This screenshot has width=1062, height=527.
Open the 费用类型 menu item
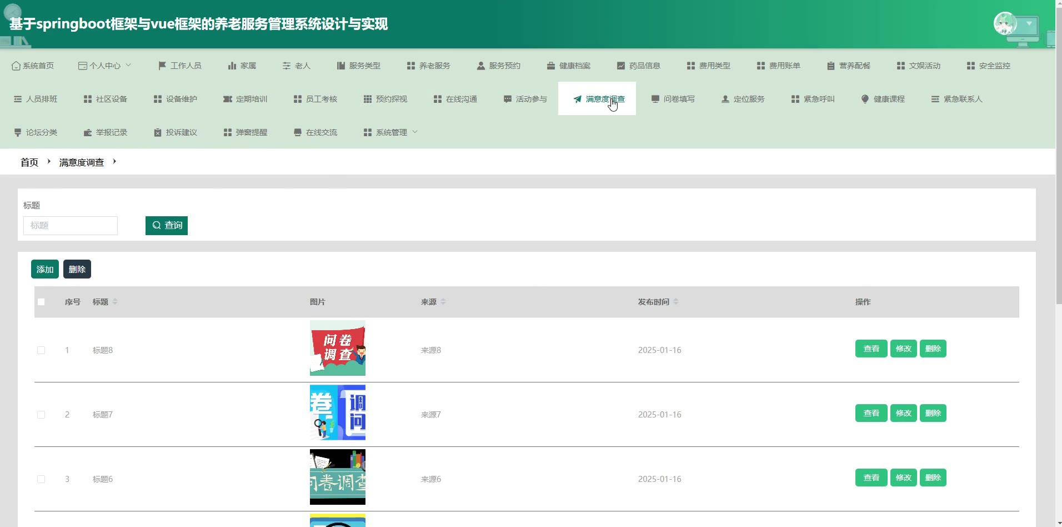click(x=709, y=66)
